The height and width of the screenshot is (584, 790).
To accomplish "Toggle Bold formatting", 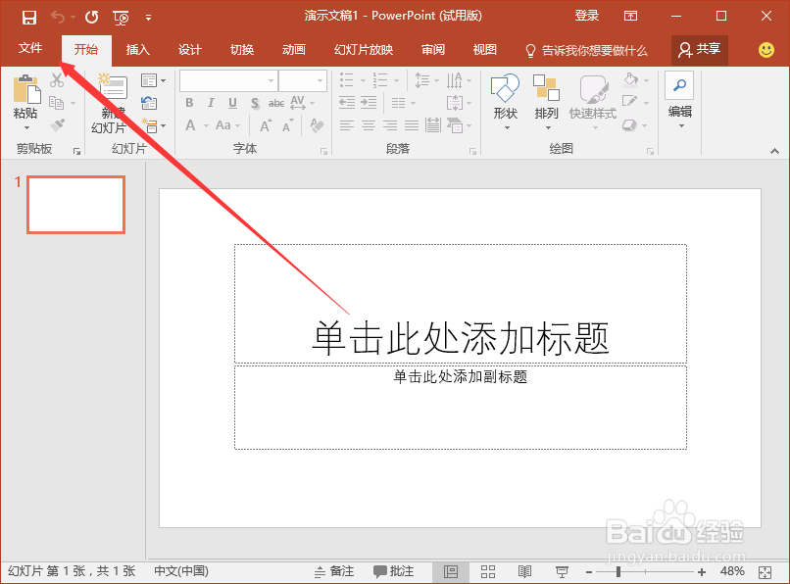I will click(189, 103).
